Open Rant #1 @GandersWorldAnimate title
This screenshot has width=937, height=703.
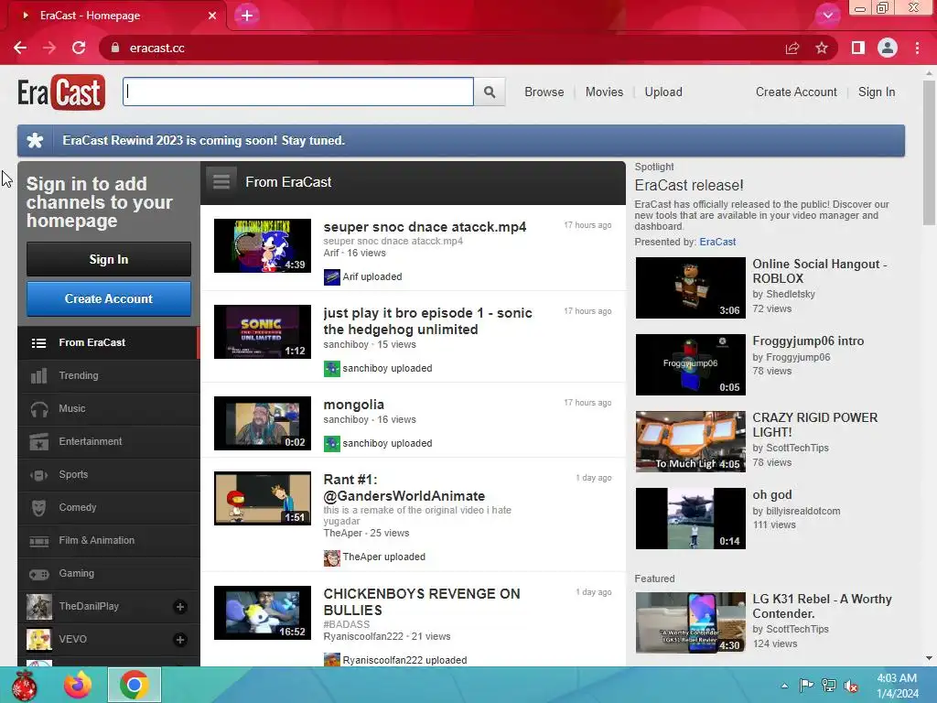coord(404,488)
